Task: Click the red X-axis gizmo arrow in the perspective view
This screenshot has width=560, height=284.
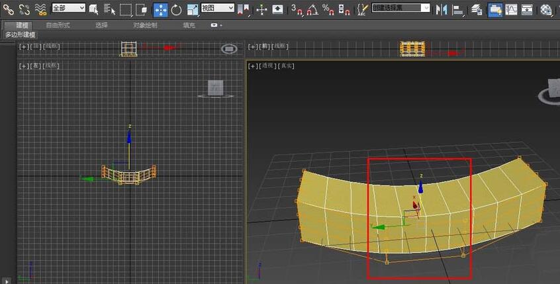Action: click(415, 205)
